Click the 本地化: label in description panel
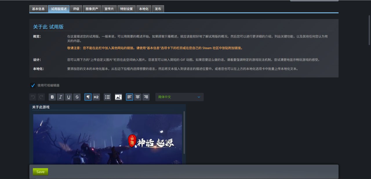The width and height of the screenshot is (371, 179). coord(39,69)
